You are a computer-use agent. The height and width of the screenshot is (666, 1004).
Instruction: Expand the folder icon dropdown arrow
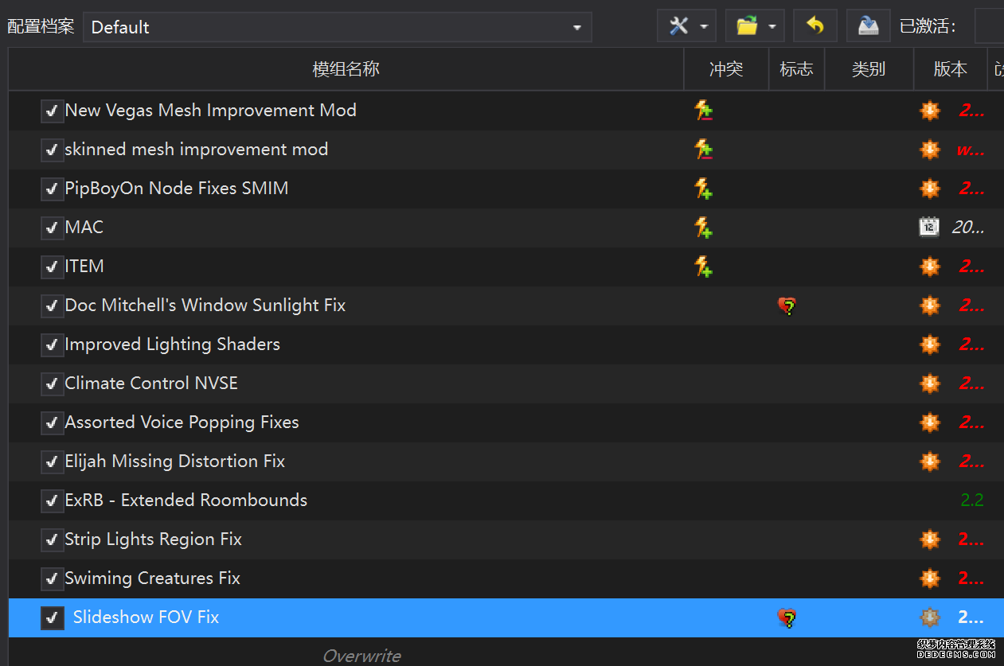coord(772,27)
